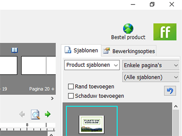Enable Schaduw toevoegen checkbox
Image resolution: width=182 pixels, height=136 pixels.
tap(71, 96)
